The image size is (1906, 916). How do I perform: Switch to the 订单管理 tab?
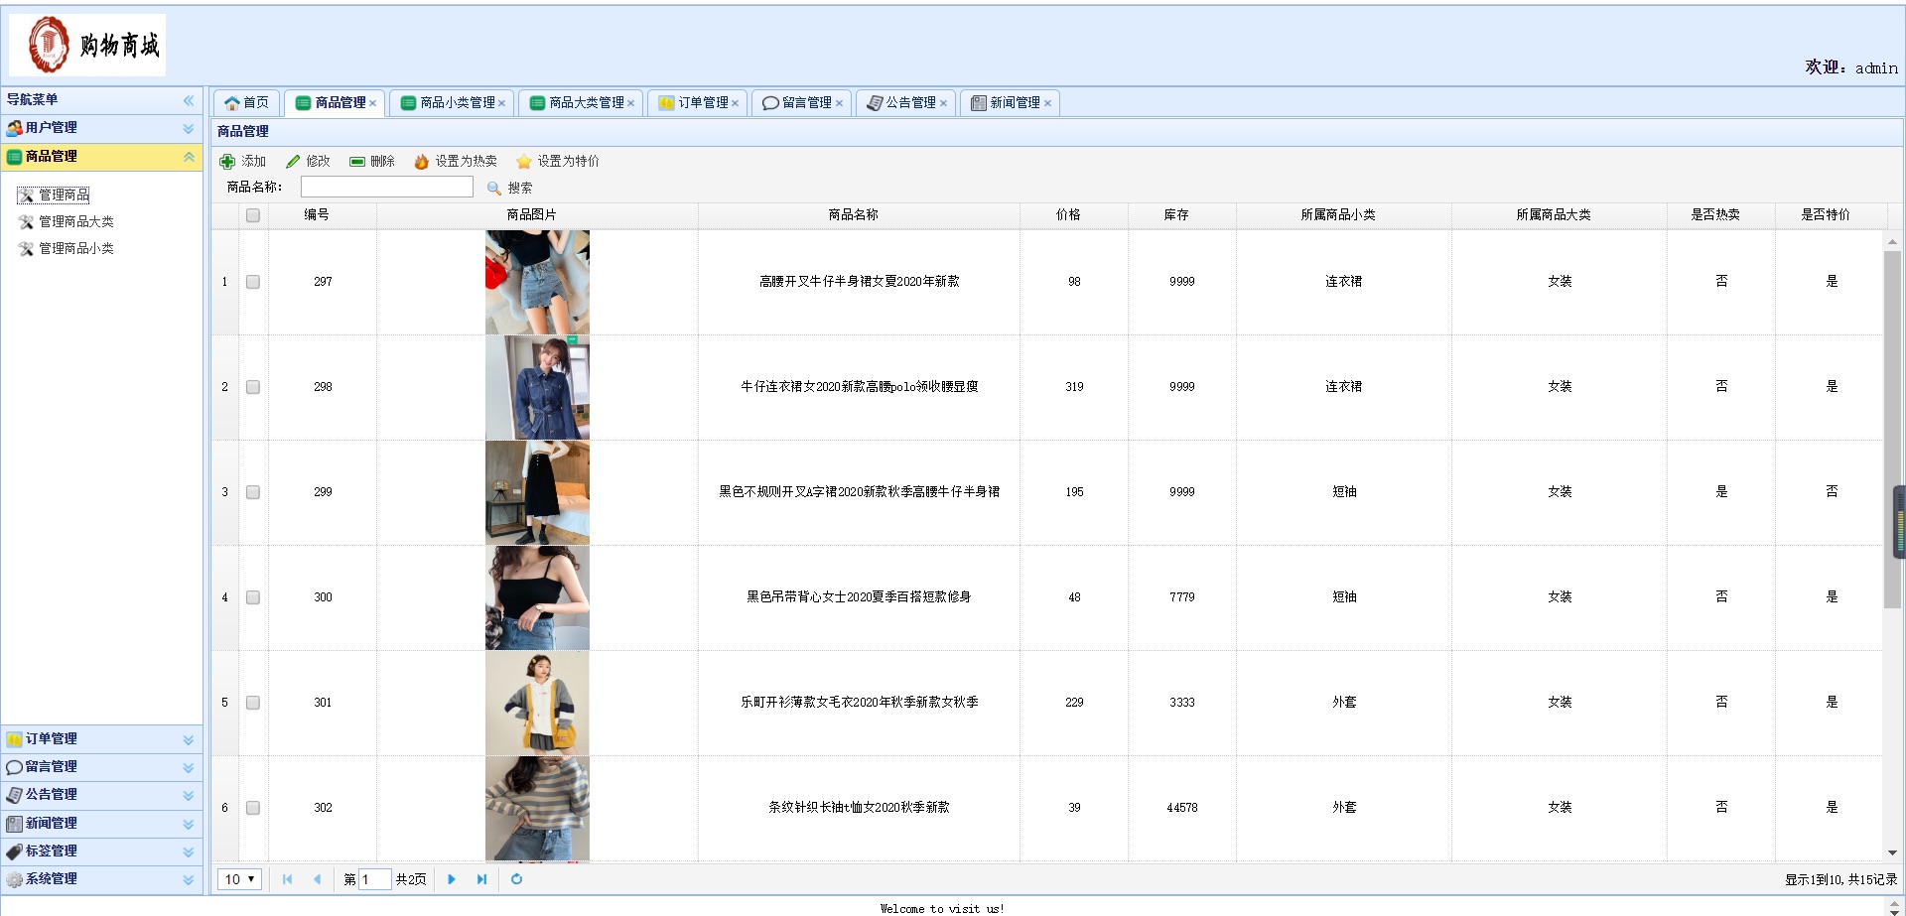(x=698, y=102)
